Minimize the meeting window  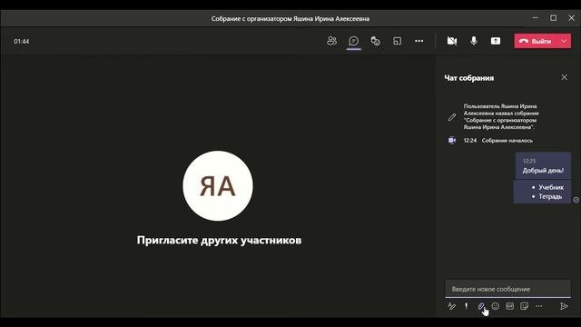[x=535, y=18]
